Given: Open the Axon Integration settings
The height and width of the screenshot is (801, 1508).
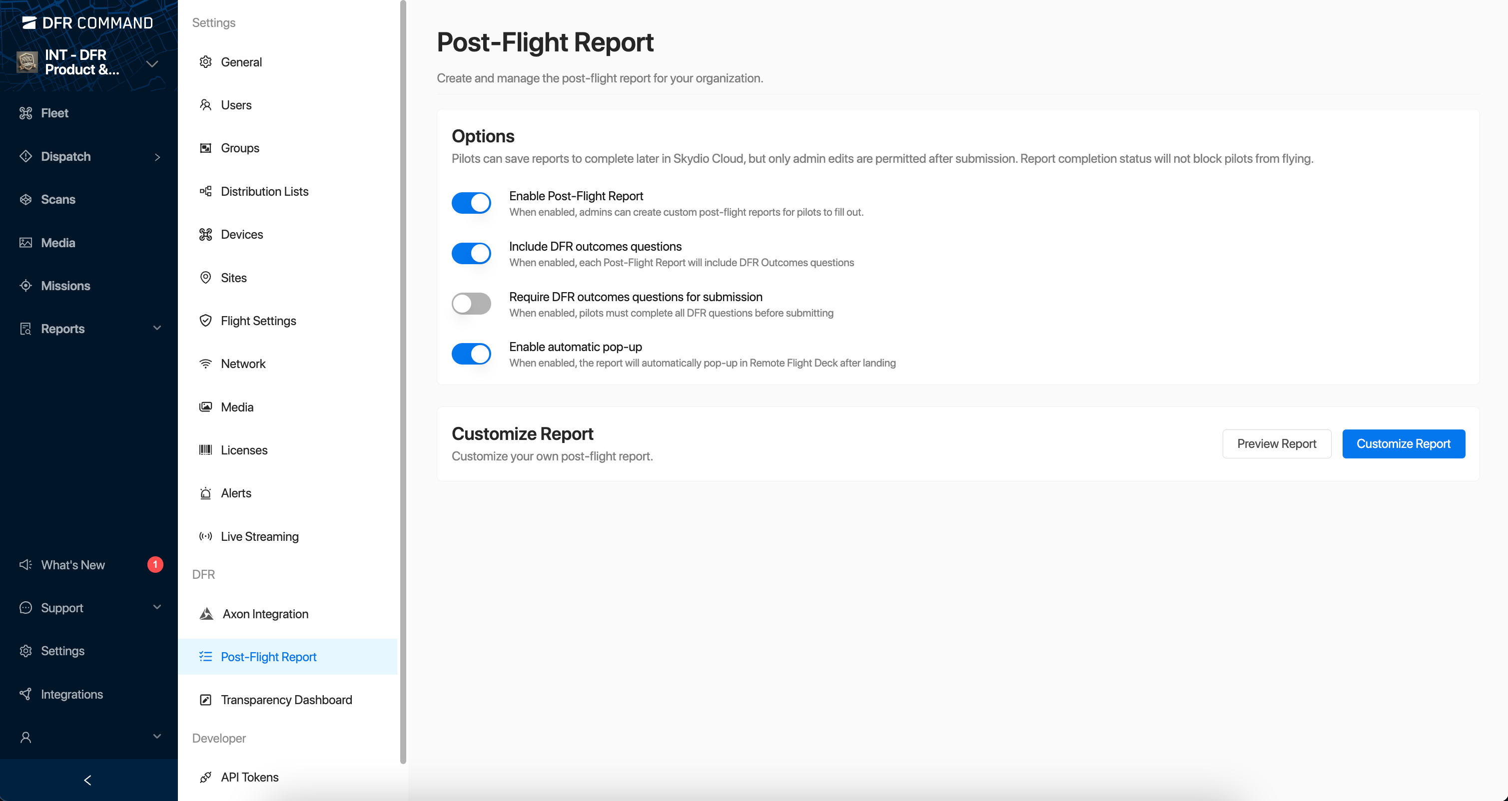Looking at the screenshot, I should click(x=265, y=614).
